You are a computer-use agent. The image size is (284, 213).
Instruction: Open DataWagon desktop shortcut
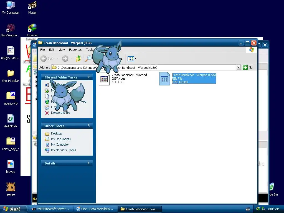tap(11, 30)
